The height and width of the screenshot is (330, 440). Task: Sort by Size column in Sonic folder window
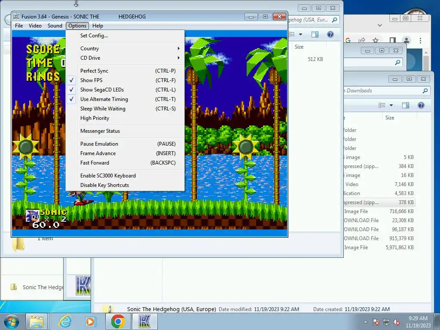click(299, 47)
